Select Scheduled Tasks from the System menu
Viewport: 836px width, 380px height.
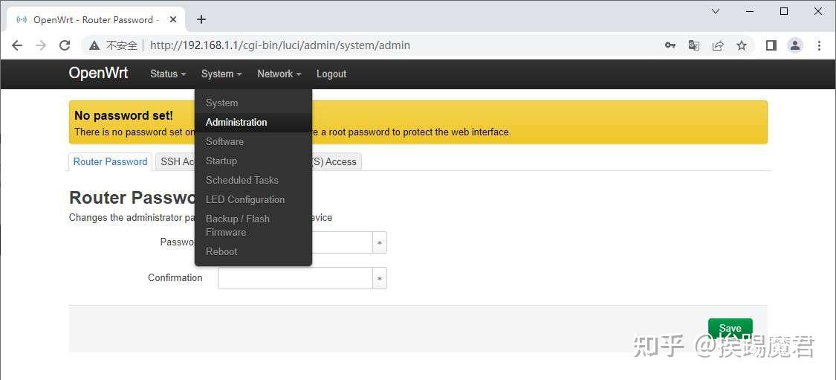pyautogui.click(x=242, y=180)
